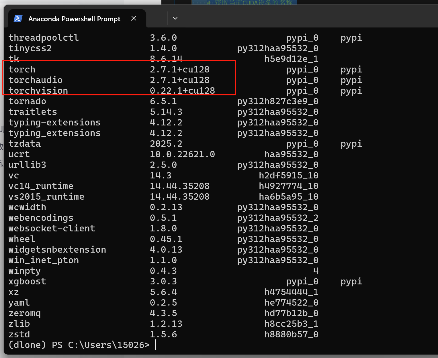Click the (dlone) PS prompt line

79,345
